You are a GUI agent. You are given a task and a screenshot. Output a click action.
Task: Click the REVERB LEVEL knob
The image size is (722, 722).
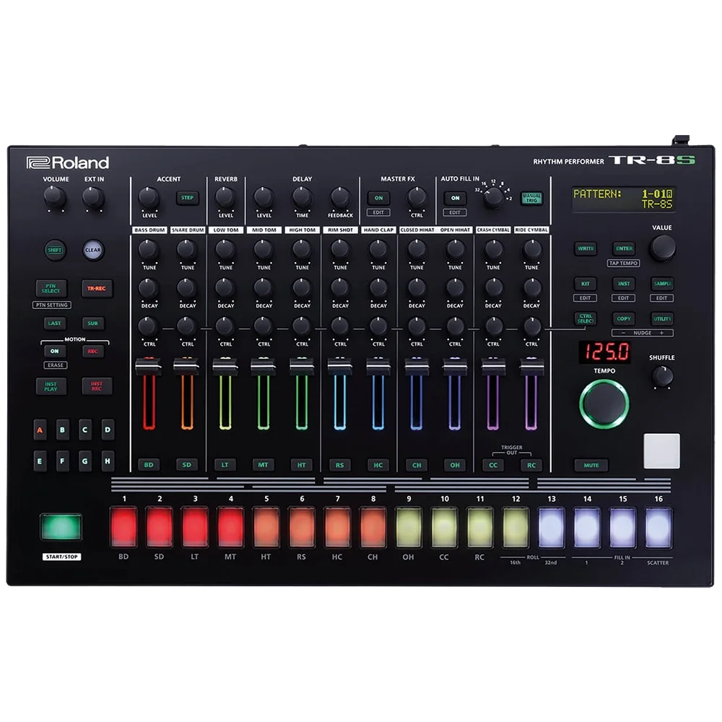coord(225,198)
